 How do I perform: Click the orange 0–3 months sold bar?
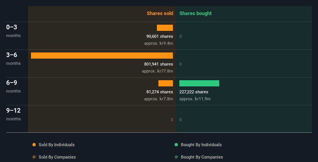[x=165, y=28]
